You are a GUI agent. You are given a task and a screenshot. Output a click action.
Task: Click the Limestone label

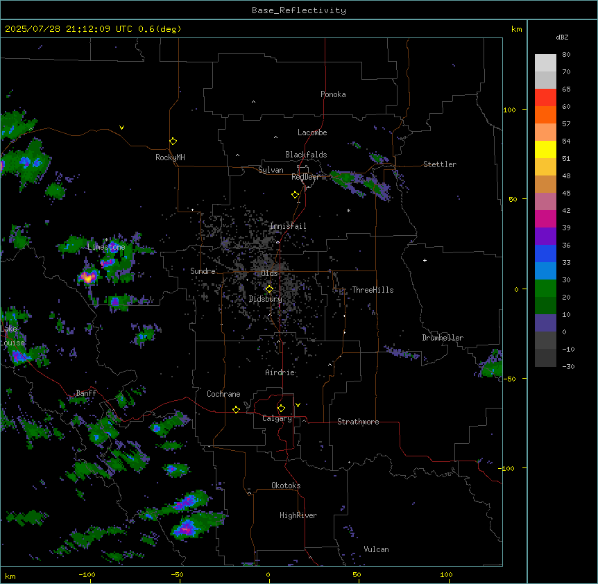(106, 247)
